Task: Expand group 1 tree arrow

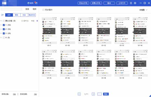Action: (1, 25)
